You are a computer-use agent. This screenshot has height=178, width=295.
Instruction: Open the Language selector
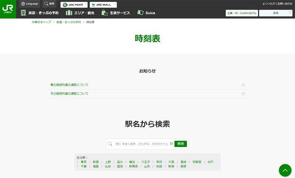tap(29, 4)
